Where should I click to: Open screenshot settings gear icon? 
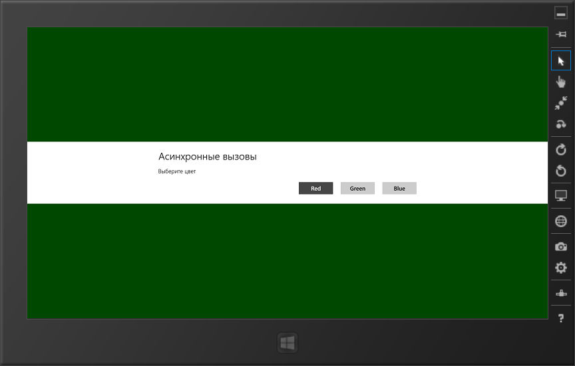tap(561, 268)
